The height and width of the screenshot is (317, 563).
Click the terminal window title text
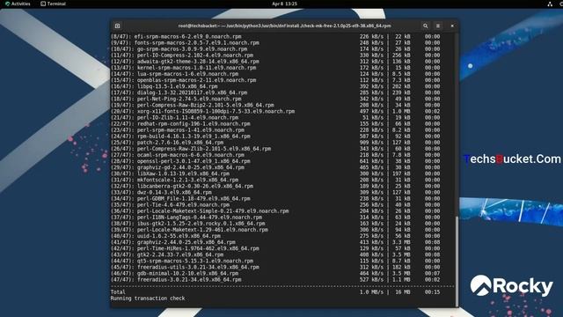point(284,26)
